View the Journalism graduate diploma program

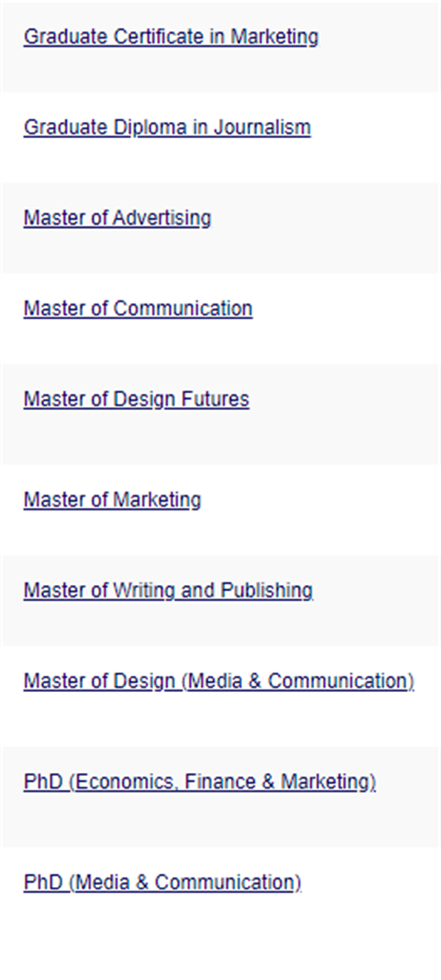[x=167, y=128]
